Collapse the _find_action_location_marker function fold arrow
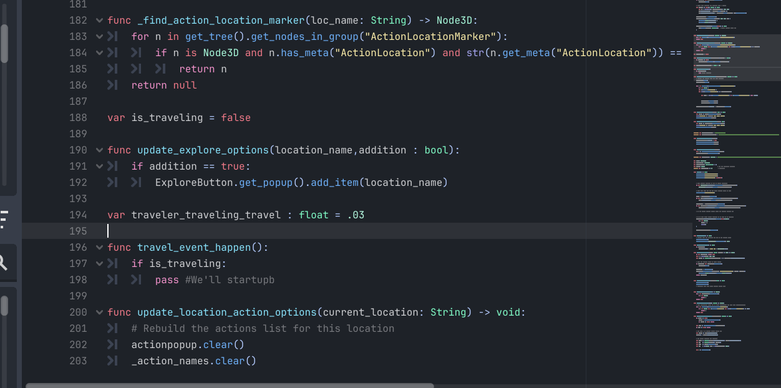This screenshot has height=388, width=781. pyautogui.click(x=99, y=21)
